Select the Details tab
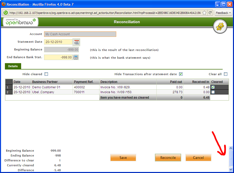The height and width of the screenshot is (173, 234). point(13,66)
